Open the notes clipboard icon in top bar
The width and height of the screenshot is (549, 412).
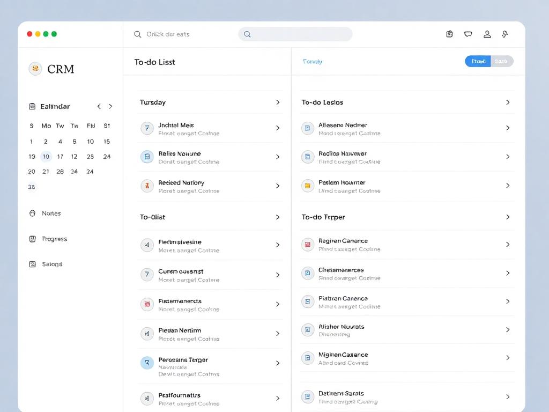click(449, 34)
